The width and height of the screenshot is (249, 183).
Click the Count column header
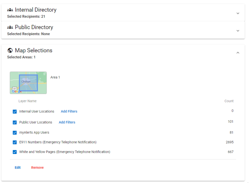229,101
